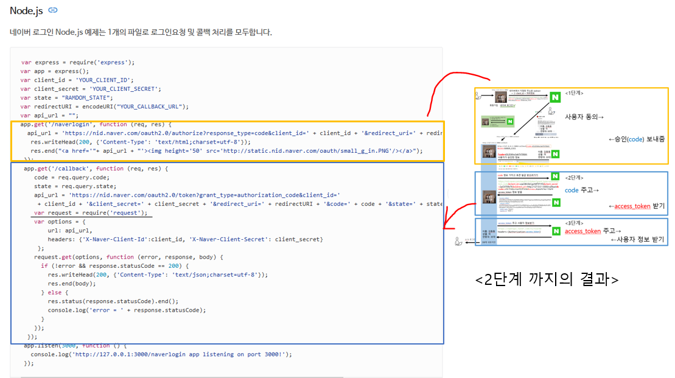Click the '<2단계>' label in the diagram
The height and width of the screenshot is (378, 675).
pyautogui.click(x=574, y=177)
